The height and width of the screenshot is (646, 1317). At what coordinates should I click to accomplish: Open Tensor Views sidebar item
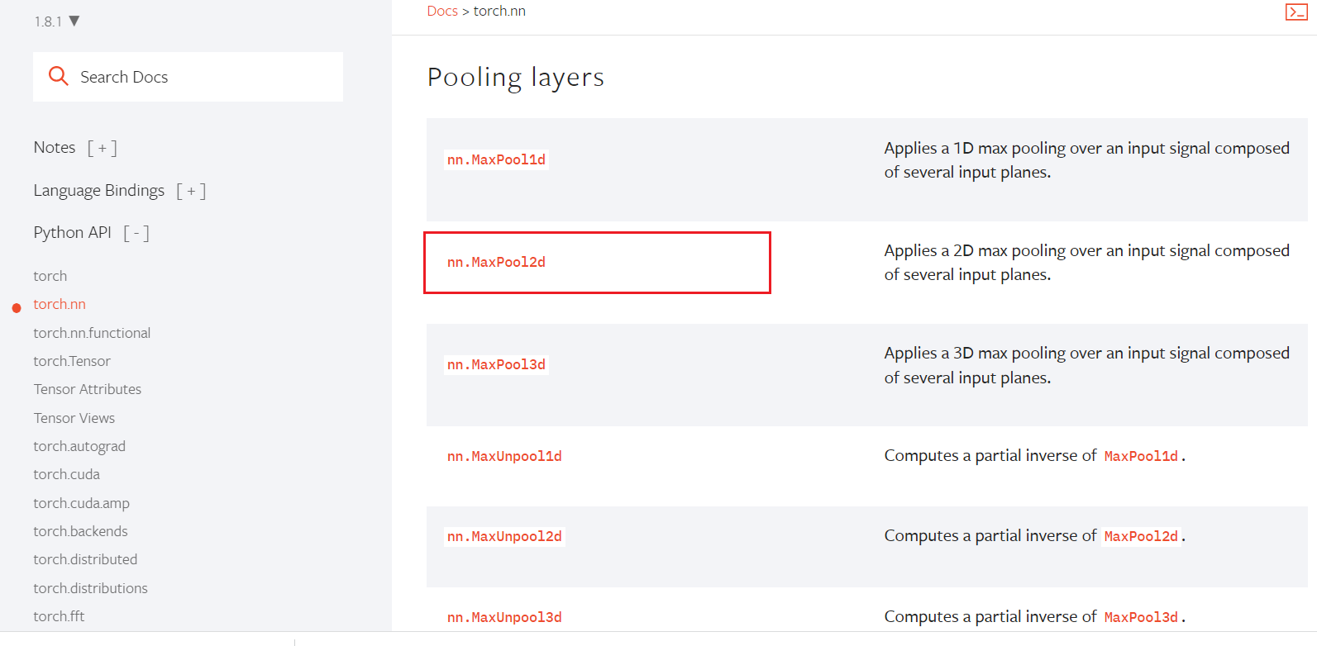tap(74, 418)
